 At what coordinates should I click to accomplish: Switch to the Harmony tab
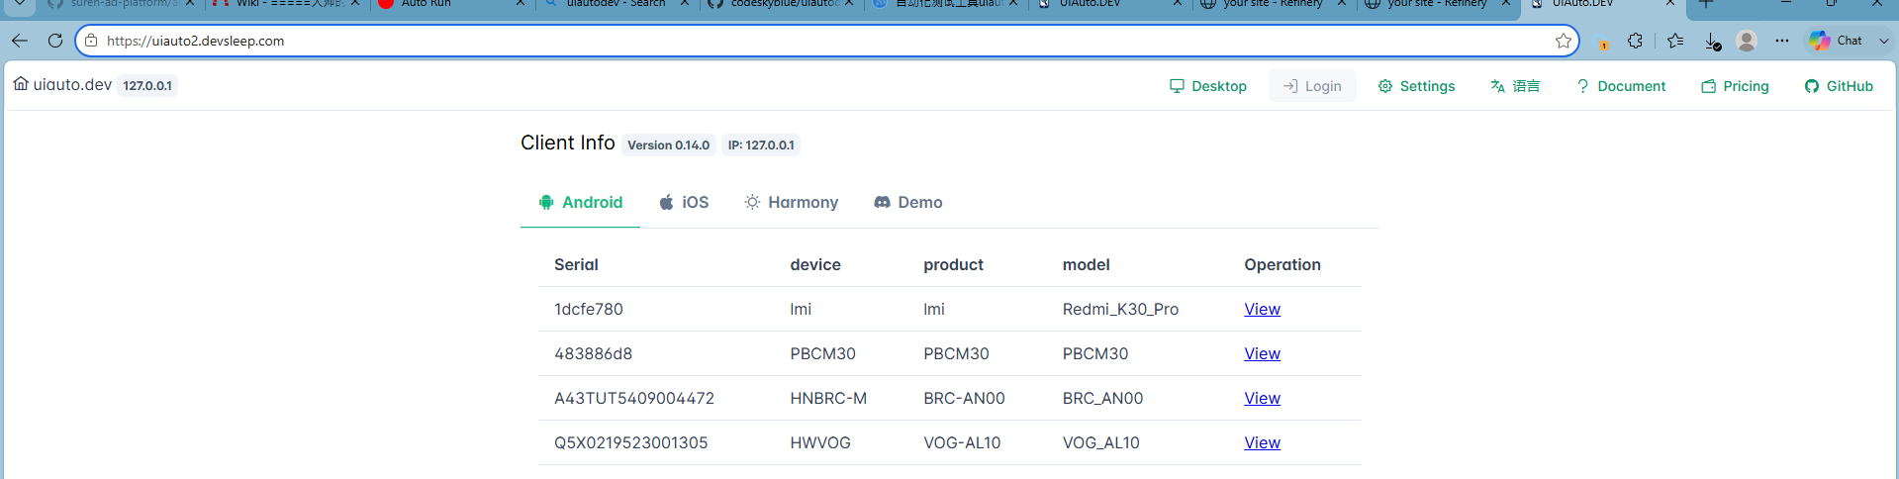[792, 202]
